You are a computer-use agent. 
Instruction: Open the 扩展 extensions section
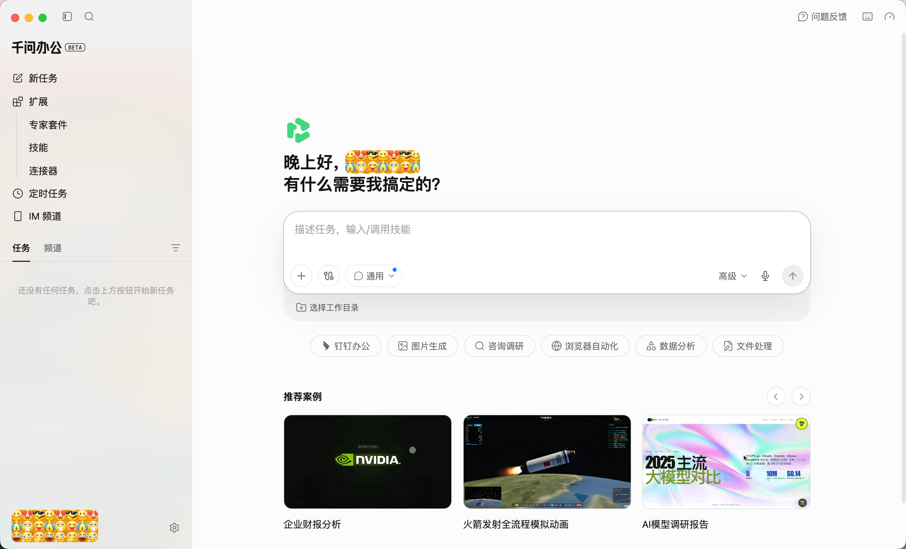coord(31,102)
